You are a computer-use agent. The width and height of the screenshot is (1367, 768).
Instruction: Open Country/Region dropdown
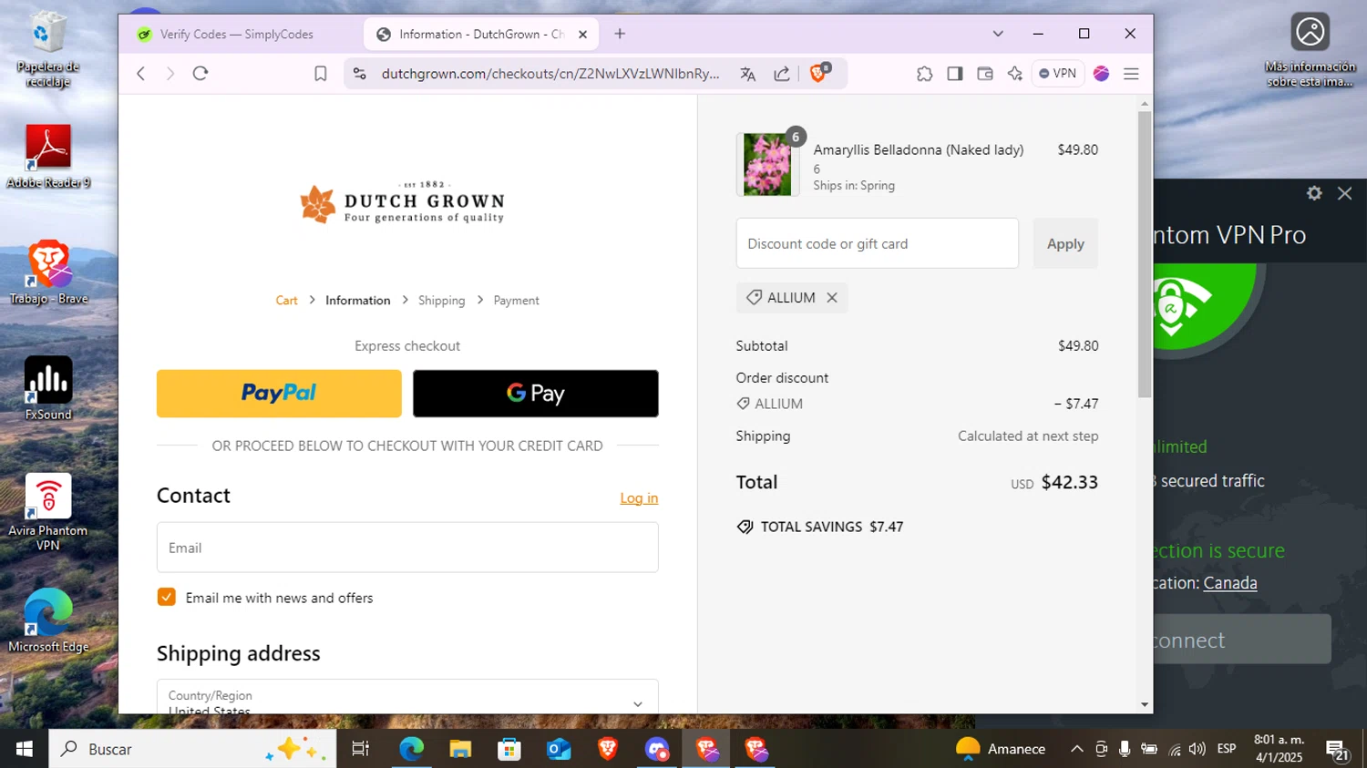click(x=407, y=697)
